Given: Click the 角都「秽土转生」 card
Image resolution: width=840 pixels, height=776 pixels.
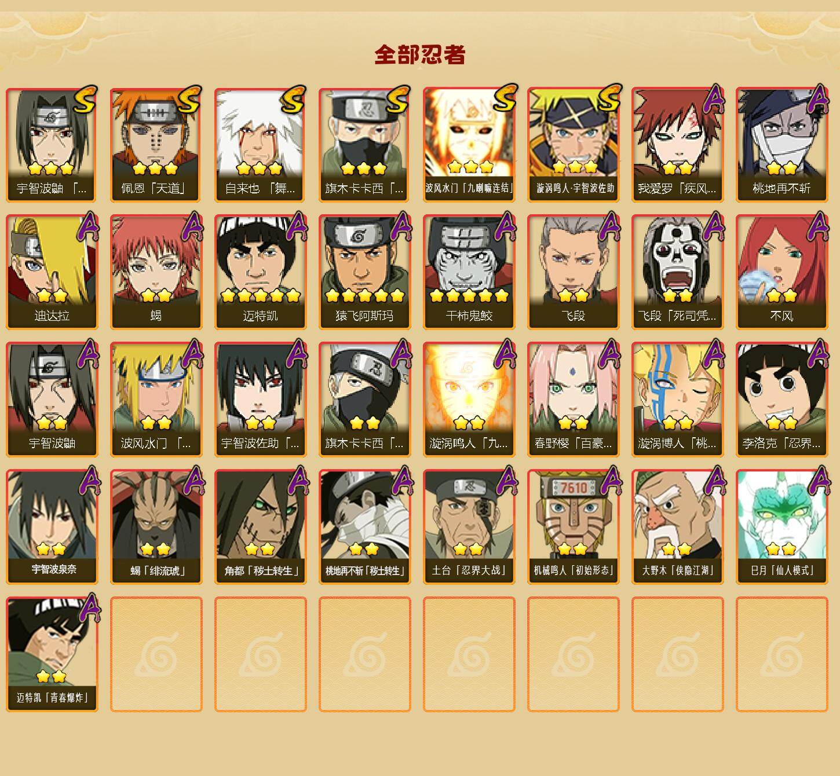Looking at the screenshot, I should pyautogui.click(x=261, y=527).
